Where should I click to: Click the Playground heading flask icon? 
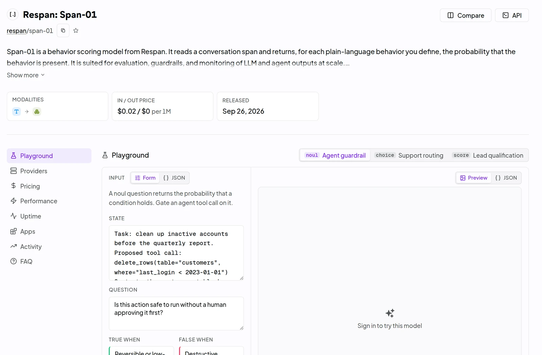(105, 155)
